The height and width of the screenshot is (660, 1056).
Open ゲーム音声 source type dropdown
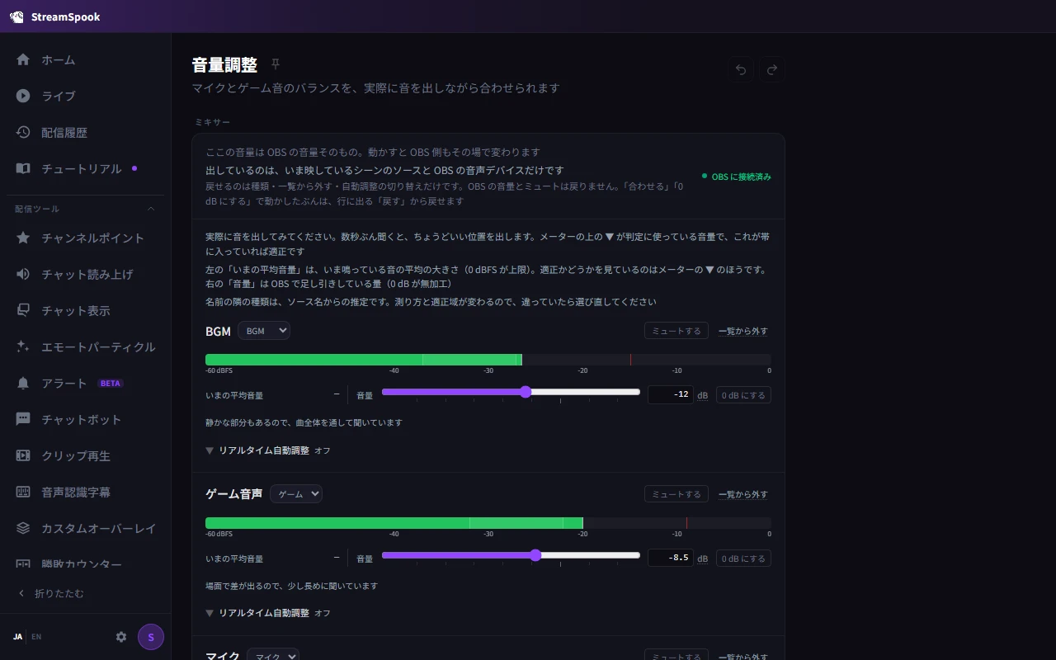[x=296, y=494]
